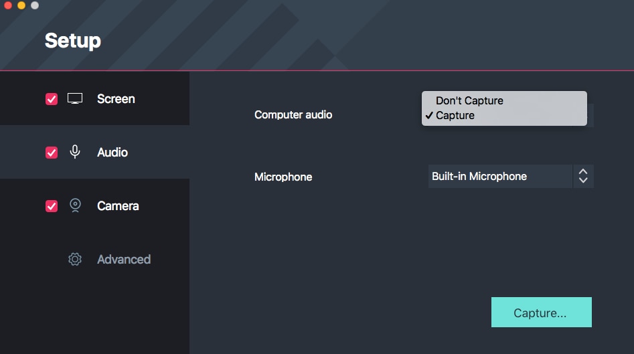Click the Microphone setting label

coord(283,177)
